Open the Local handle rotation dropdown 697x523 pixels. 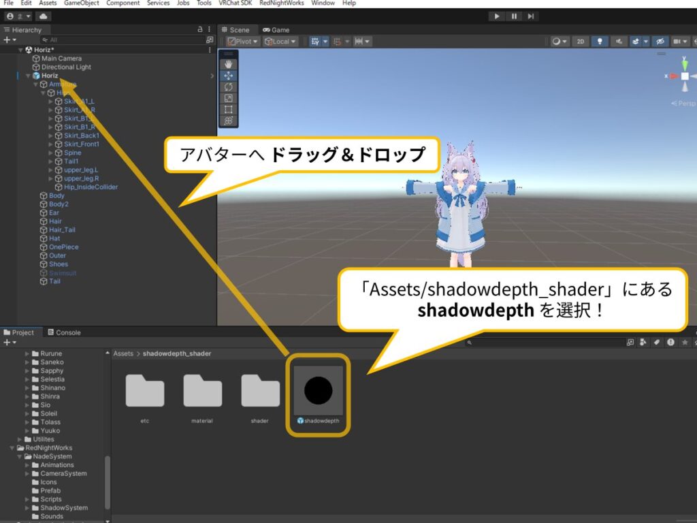coord(281,42)
